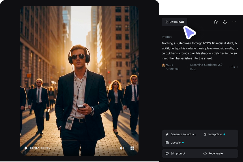
Task: Click the Download button
Action: [175, 22]
